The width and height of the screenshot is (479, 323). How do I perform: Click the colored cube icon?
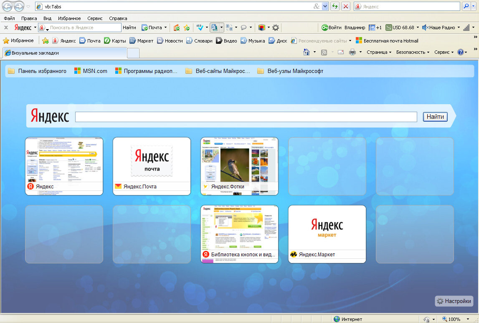[x=261, y=28]
